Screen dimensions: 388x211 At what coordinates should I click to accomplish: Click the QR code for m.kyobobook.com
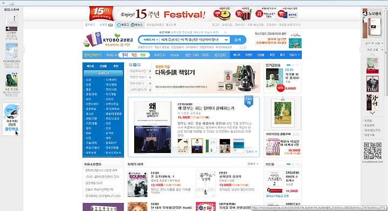pos(372,151)
